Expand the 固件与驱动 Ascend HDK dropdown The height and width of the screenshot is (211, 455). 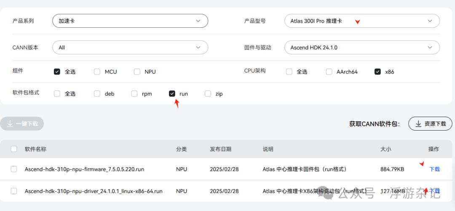tap(362, 48)
